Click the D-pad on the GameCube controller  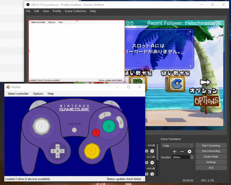pos(58,151)
